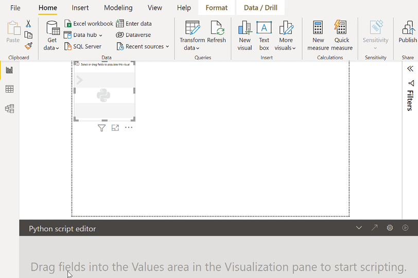Switch to the Format tab
Viewport: 418px width, 278px height.
216,8
